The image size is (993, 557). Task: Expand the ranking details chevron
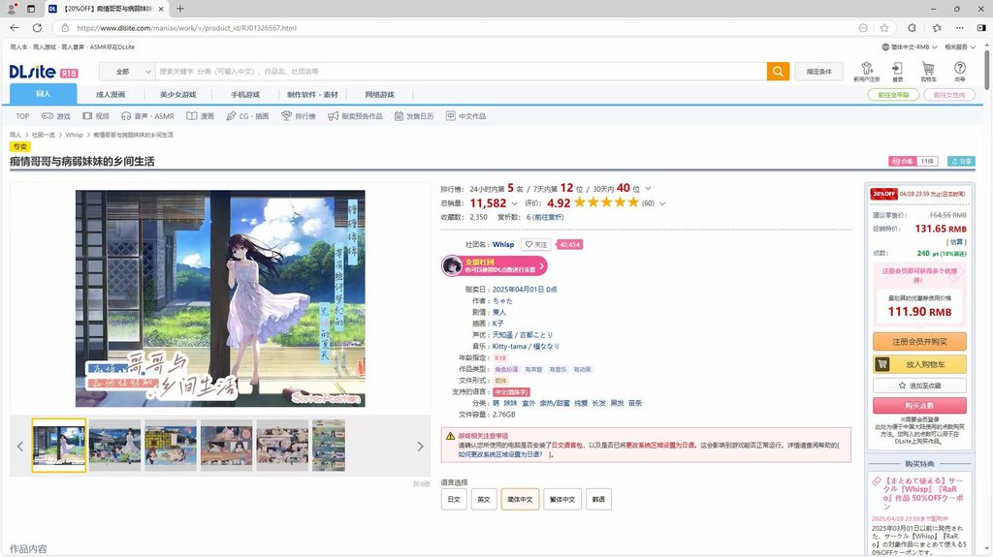click(x=648, y=189)
